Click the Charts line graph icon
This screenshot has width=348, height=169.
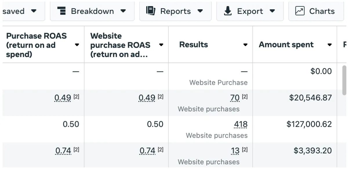coord(300,11)
